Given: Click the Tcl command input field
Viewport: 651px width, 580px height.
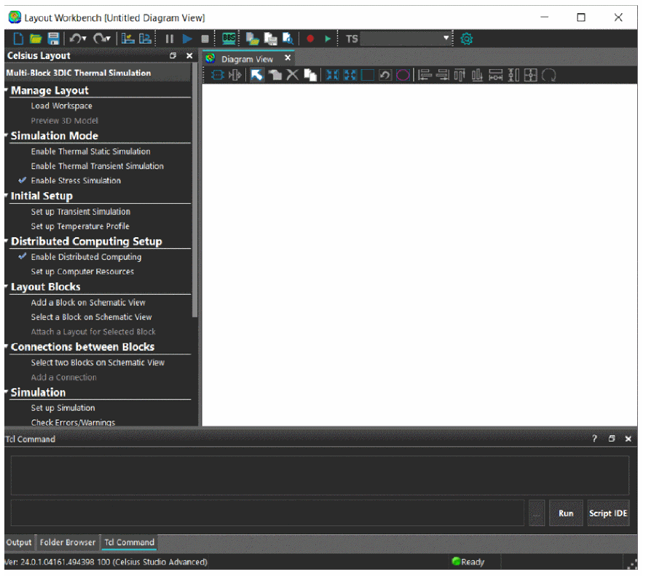Looking at the screenshot, I should click(x=267, y=513).
